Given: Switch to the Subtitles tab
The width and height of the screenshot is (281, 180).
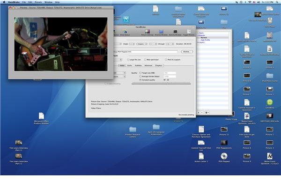Looking at the screenshot, I should pos(138,65).
